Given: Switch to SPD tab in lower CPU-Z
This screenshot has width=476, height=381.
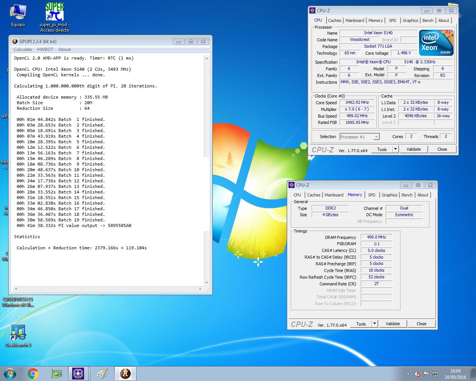Looking at the screenshot, I should [x=372, y=195].
